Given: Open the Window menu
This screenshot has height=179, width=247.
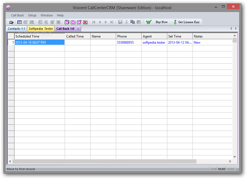Looking at the screenshot, I should click(x=47, y=15).
